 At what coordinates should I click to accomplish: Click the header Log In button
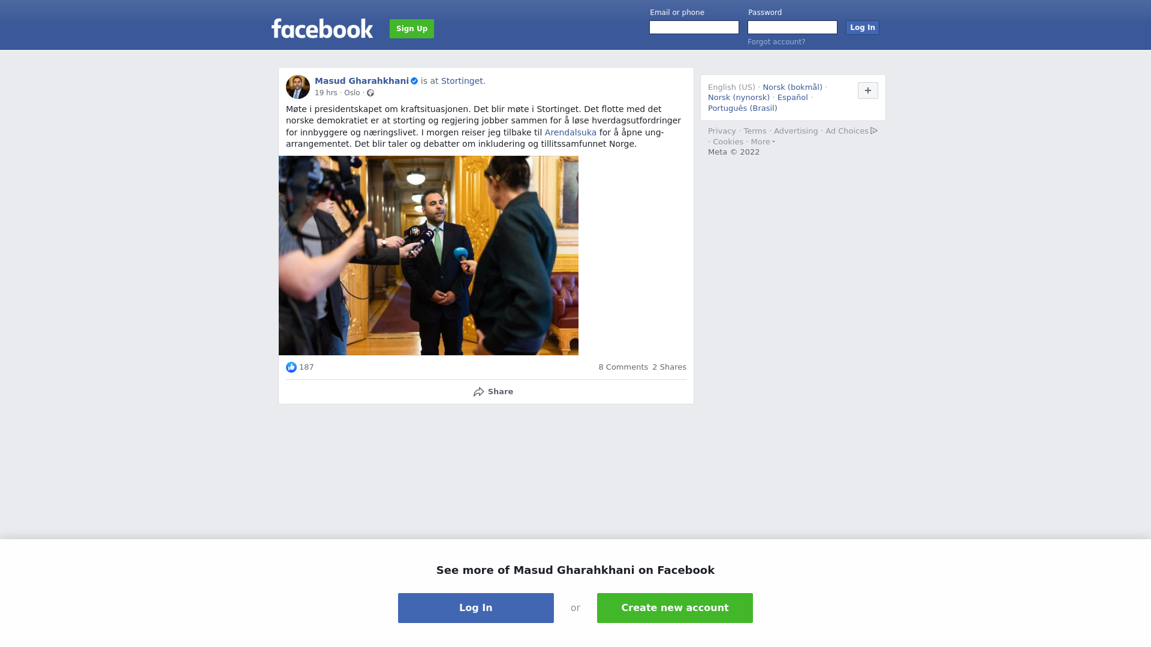[863, 28]
